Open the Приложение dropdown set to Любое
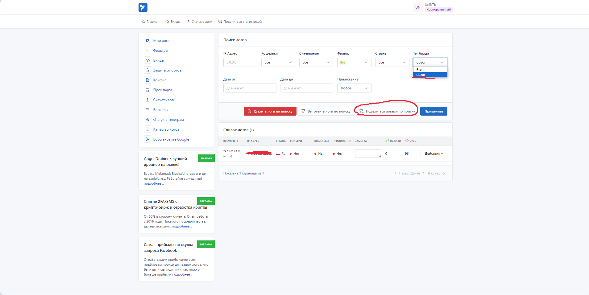The height and width of the screenshot is (295, 589). pos(354,88)
